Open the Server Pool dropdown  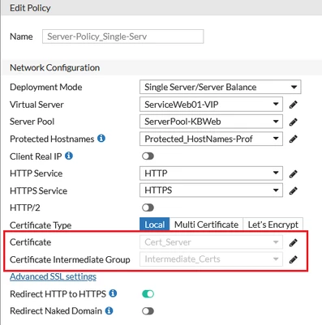(211, 122)
